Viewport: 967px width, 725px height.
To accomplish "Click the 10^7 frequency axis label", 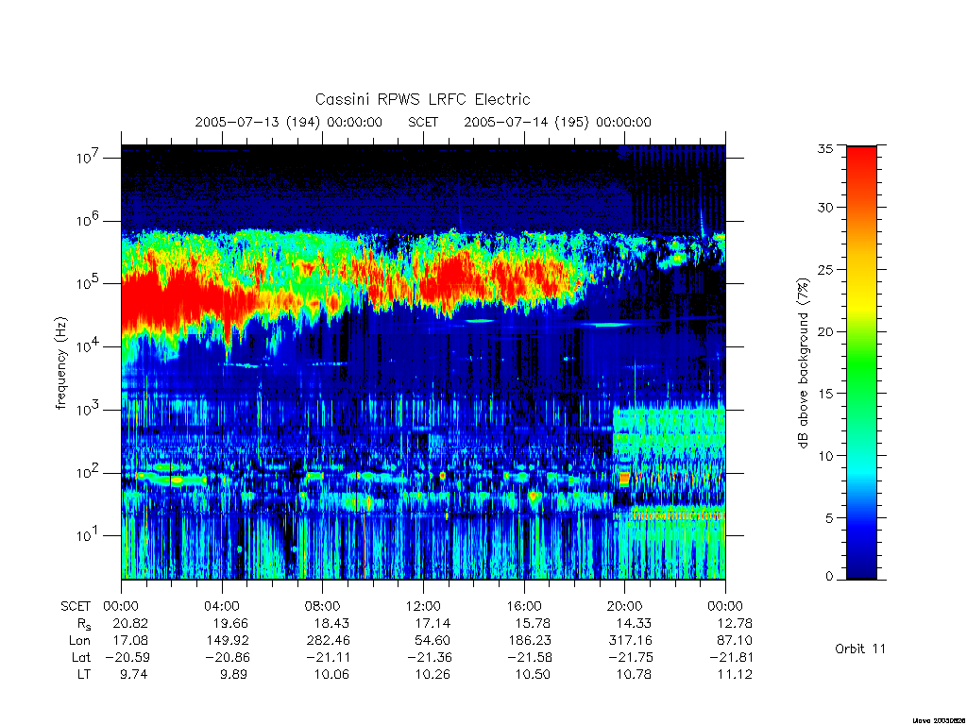I will pos(89,158).
